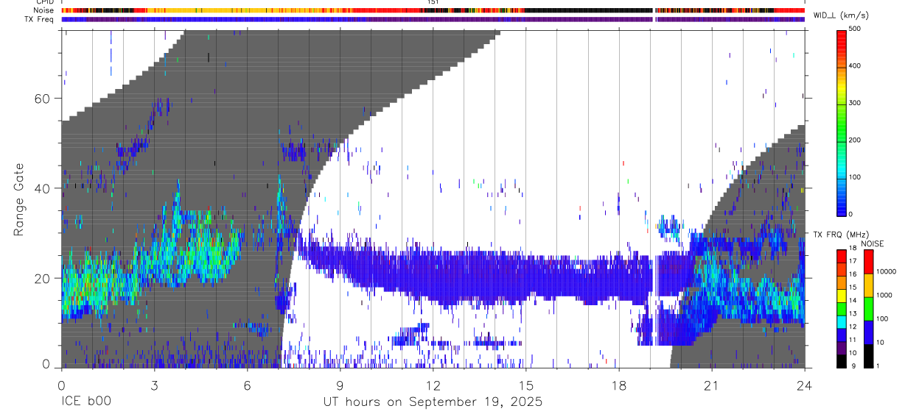Screen dimensions: 905x417
Task: Click the yellow segment of NOISE color bar
Action: point(868,284)
